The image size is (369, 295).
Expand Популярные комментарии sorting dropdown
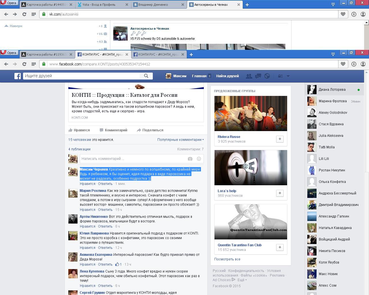click(180, 140)
